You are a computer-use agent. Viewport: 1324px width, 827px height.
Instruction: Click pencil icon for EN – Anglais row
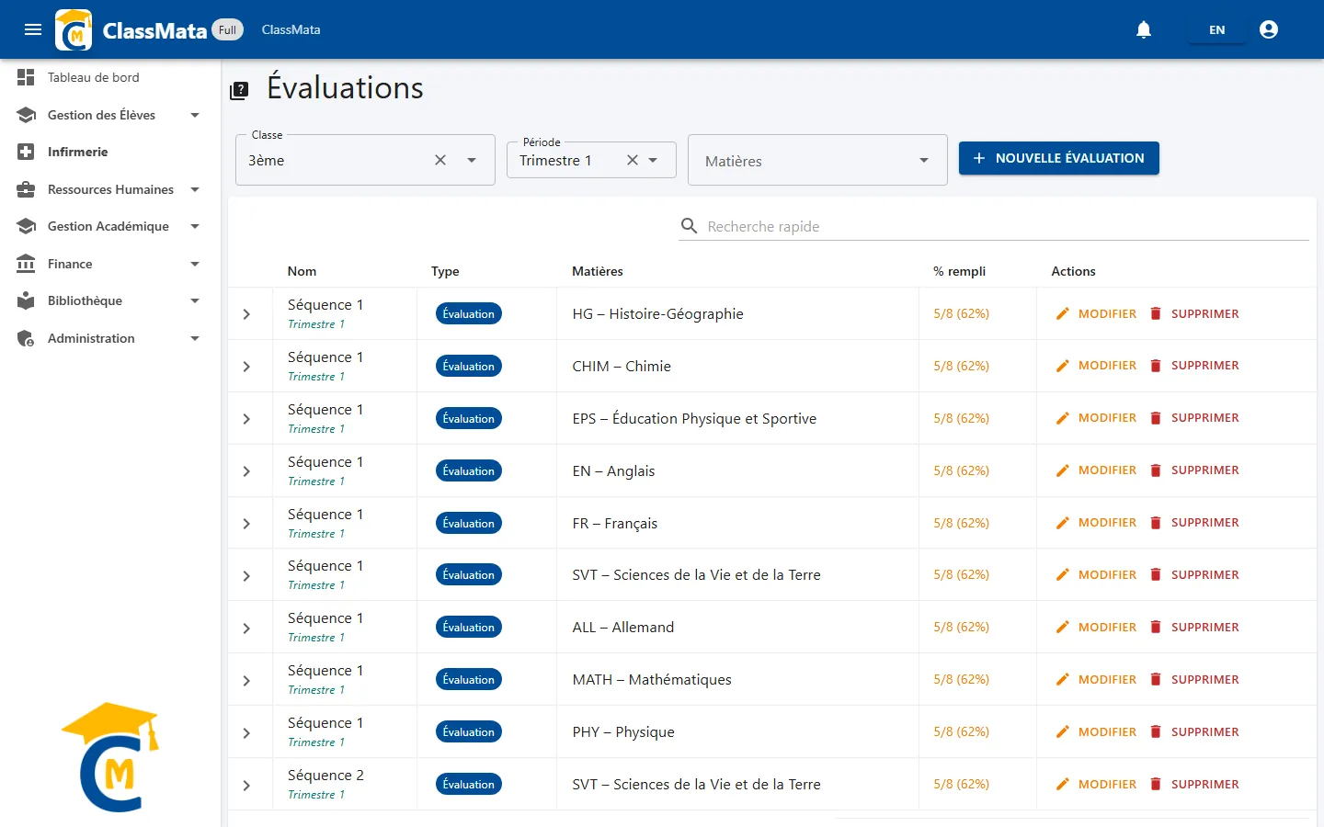point(1063,470)
